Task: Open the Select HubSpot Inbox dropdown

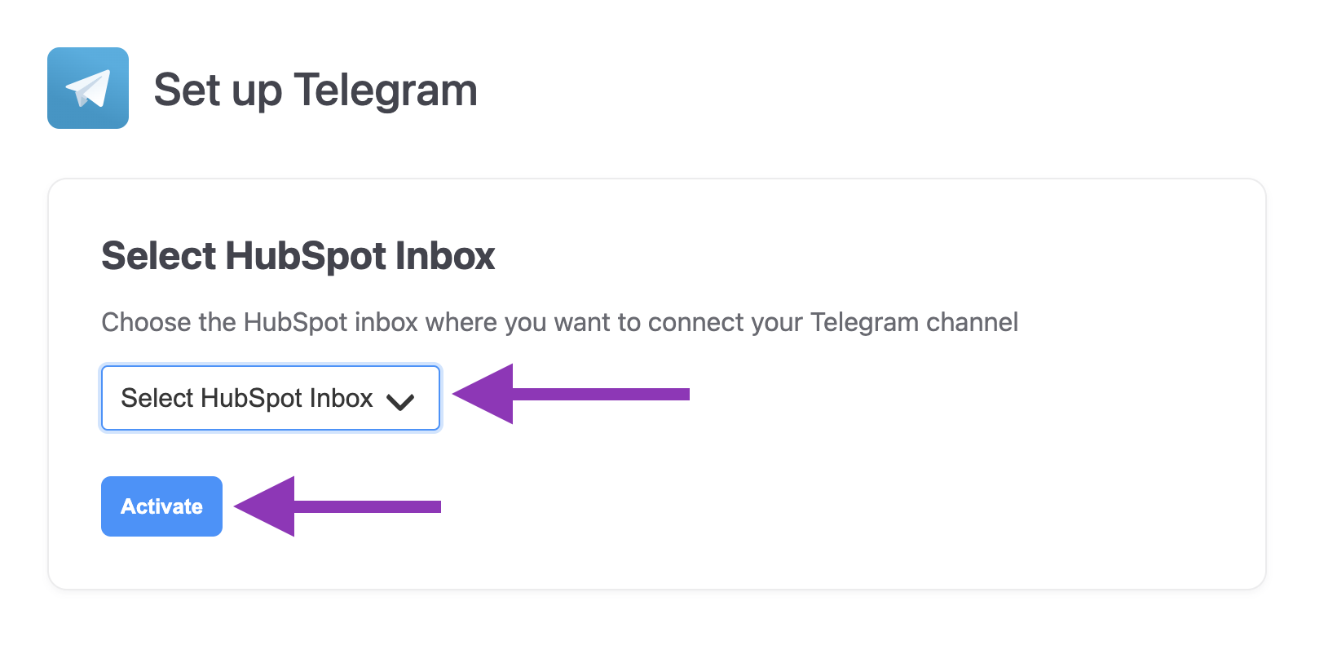Action: tap(270, 398)
